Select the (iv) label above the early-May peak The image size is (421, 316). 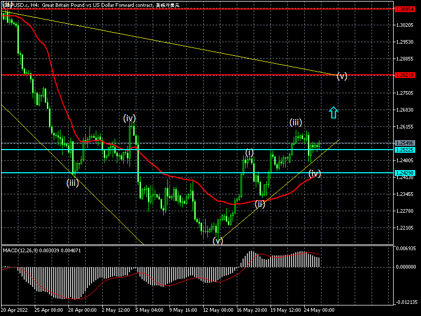pyautogui.click(x=129, y=118)
